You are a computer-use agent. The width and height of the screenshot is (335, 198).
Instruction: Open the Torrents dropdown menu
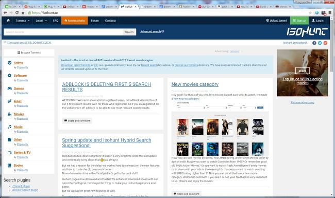(23, 21)
